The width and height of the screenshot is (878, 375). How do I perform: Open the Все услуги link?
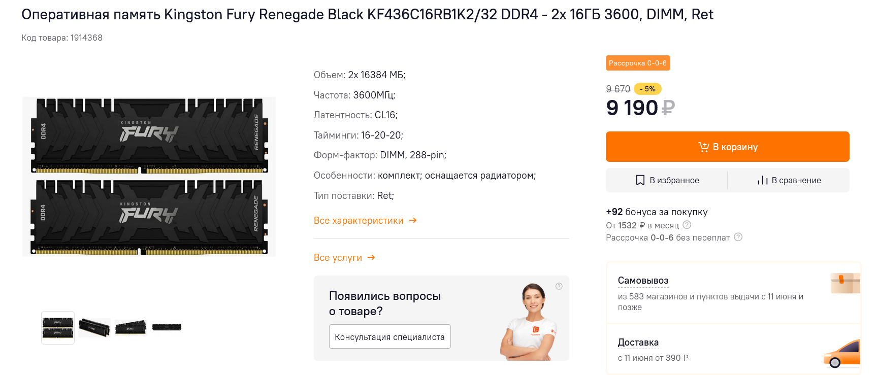[338, 258]
